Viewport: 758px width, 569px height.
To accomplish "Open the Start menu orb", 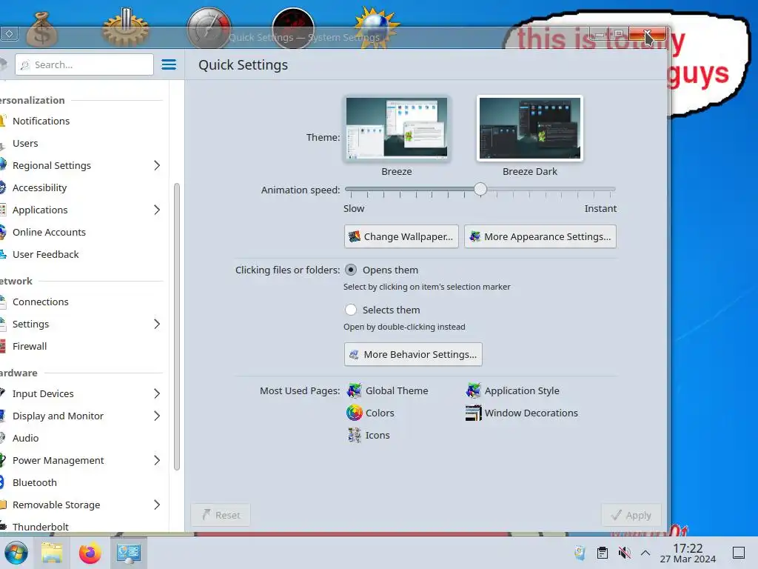I will pyautogui.click(x=16, y=553).
